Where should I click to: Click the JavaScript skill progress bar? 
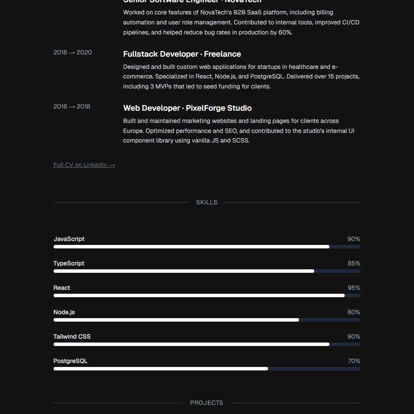[x=207, y=247]
